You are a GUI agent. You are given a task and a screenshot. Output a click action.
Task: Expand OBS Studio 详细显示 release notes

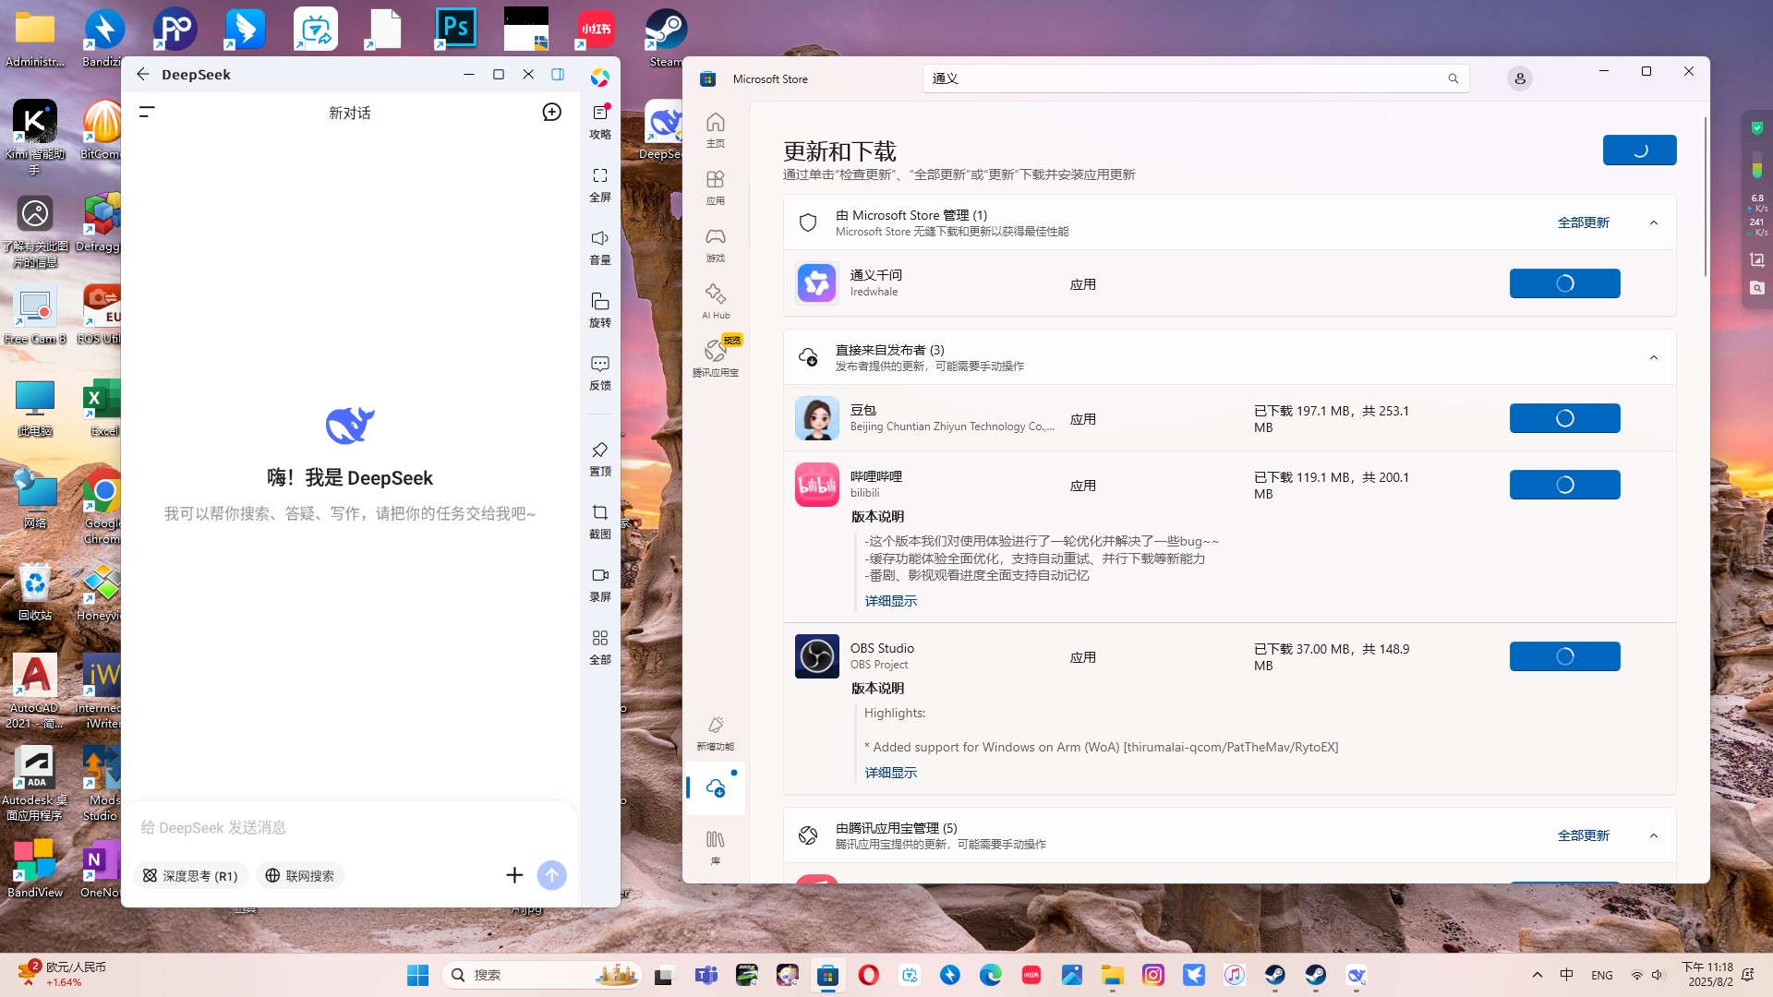(890, 773)
